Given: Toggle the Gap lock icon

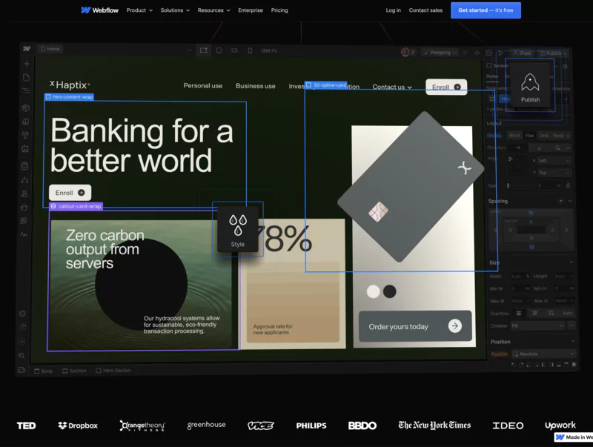Looking at the screenshot, I should click(568, 185).
